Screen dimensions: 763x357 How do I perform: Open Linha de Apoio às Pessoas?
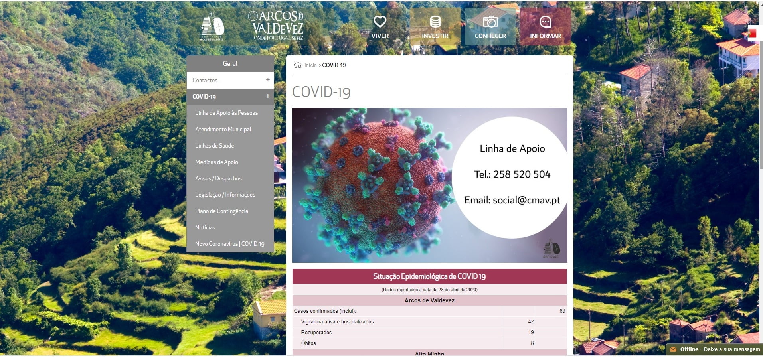point(226,113)
